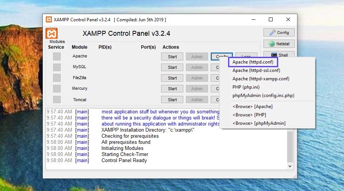344x191 pixels.
Task: Click the XAMPP logo in the title bar
Action: [49, 20]
